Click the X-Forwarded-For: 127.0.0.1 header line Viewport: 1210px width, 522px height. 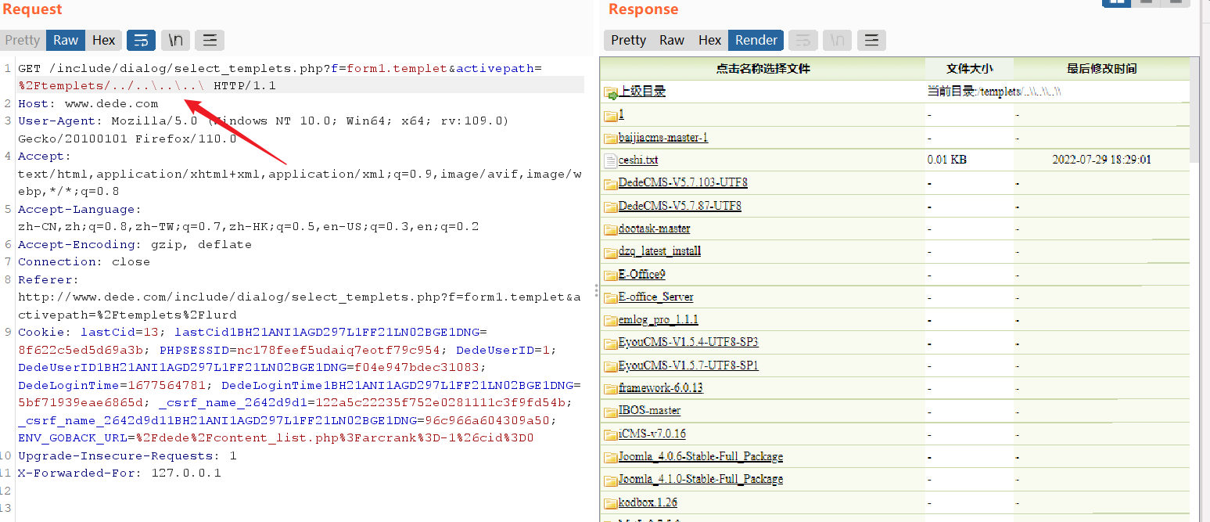[119, 473]
